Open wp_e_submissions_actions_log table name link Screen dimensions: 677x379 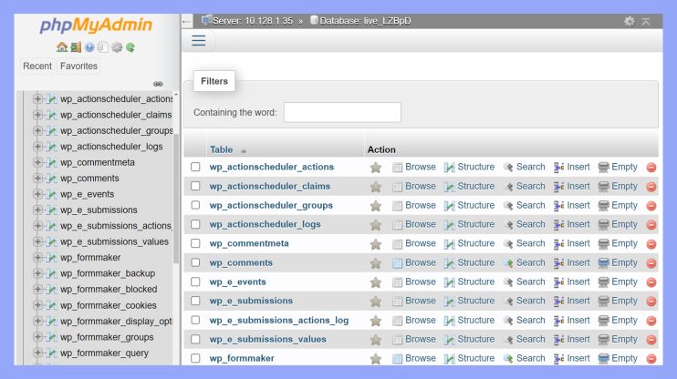(279, 321)
